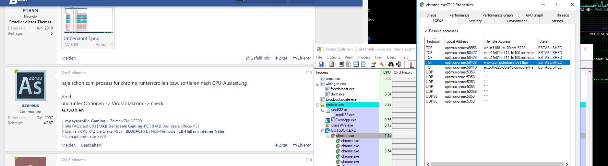The height and width of the screenshot is (166, 608).
Task: Collapse the OUTLOOK.EXE tree node
Action: [323, 131]
